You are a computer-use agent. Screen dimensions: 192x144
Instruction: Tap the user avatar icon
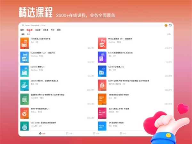[166, 25]
